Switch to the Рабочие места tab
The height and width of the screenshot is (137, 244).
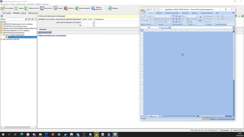(x=33, y=13)
